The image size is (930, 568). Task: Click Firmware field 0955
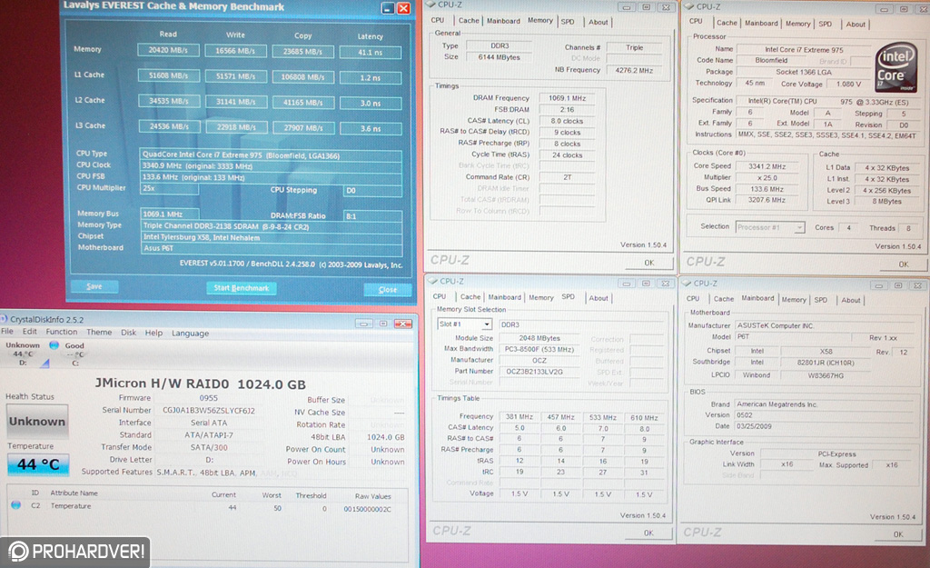[x=209, y=398]
